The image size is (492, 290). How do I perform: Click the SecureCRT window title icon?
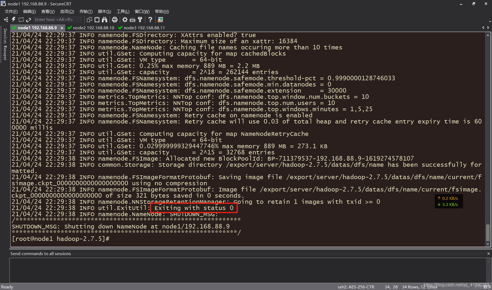click(x=3, y=4)
